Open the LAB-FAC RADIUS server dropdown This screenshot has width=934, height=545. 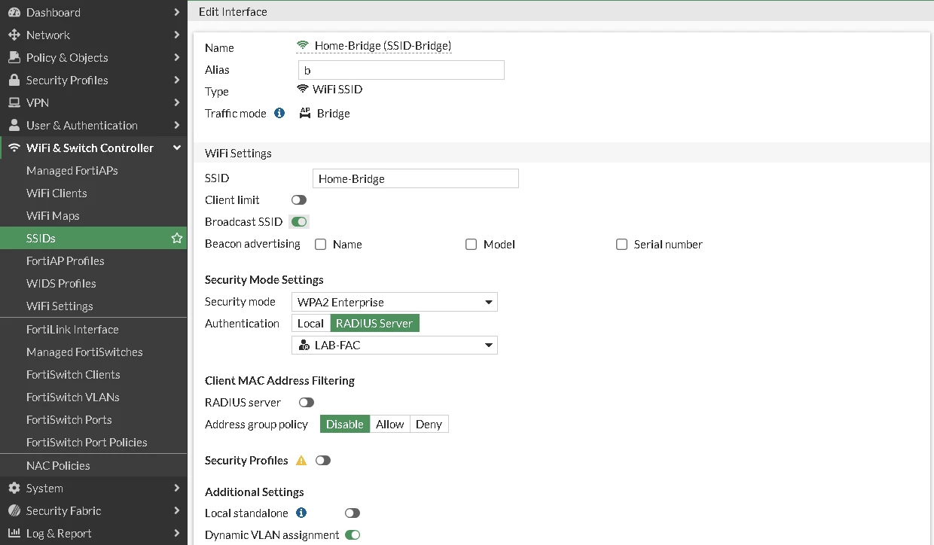395,345
